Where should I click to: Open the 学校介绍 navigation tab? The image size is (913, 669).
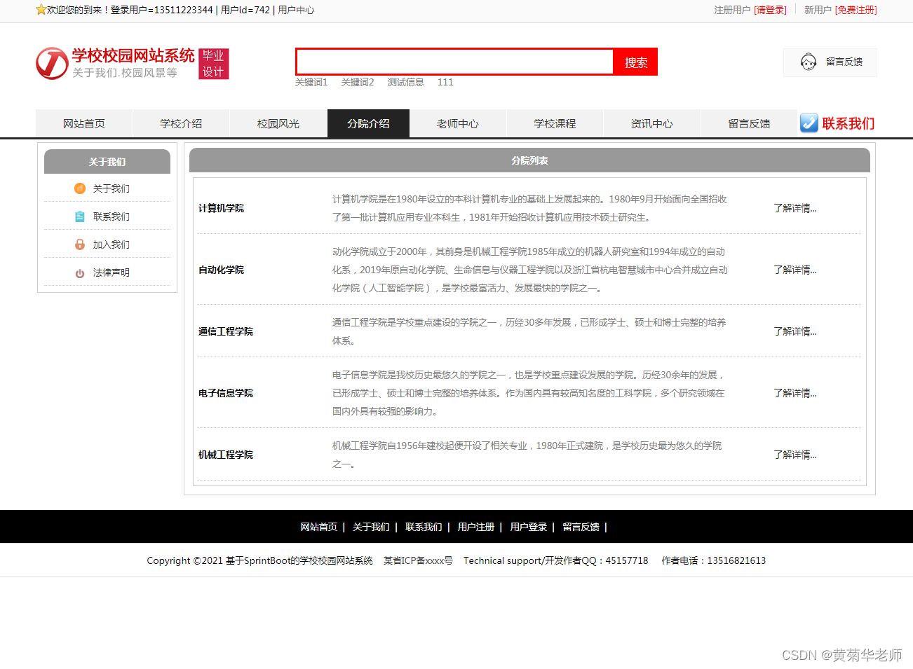pos(181,123)
